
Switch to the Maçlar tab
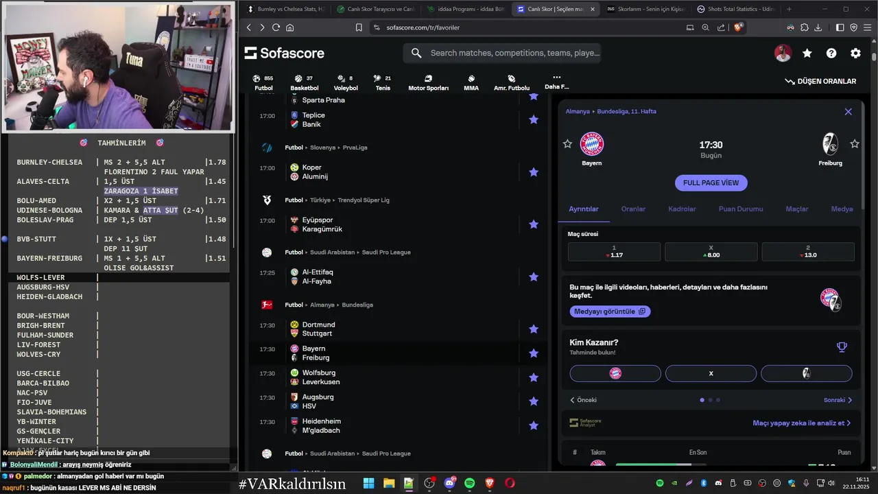coord(797,209)
